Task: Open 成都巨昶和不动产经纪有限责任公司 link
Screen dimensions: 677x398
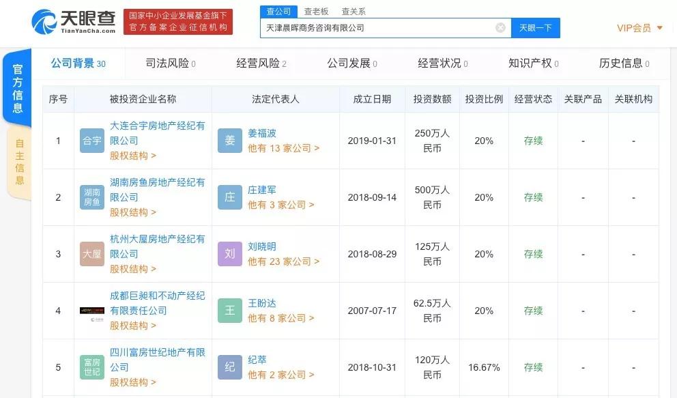Action: tap(157, 303)
